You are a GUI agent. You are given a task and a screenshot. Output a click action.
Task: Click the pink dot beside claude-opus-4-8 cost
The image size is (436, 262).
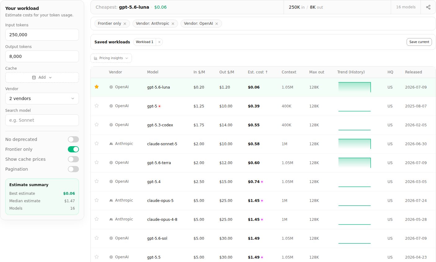click(262, 220)
